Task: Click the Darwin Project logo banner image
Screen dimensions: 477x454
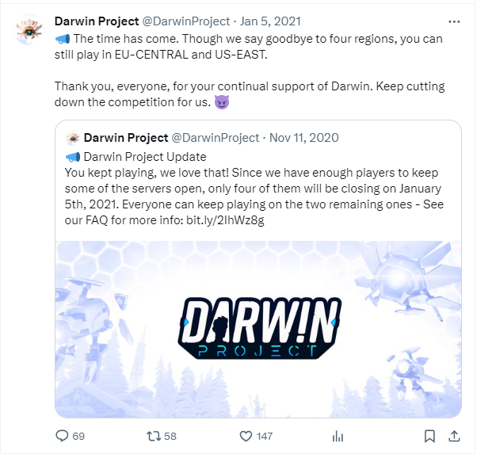Action: 258,329
